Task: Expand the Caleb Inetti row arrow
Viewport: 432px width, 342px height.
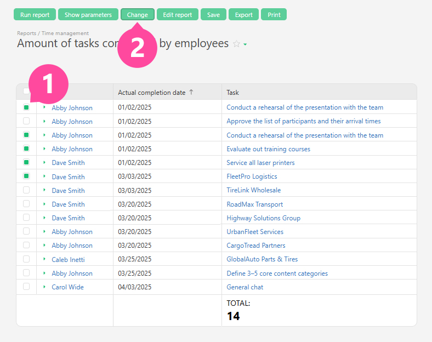Action: click(44, 259)
